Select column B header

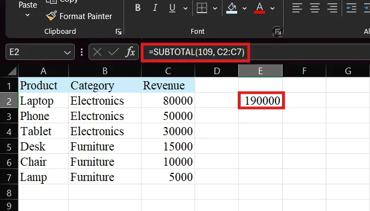pos(105,71)
